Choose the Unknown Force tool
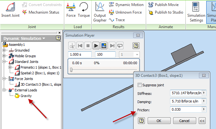Viewport: 216px width, 129px height. click(x=125, y=12)
